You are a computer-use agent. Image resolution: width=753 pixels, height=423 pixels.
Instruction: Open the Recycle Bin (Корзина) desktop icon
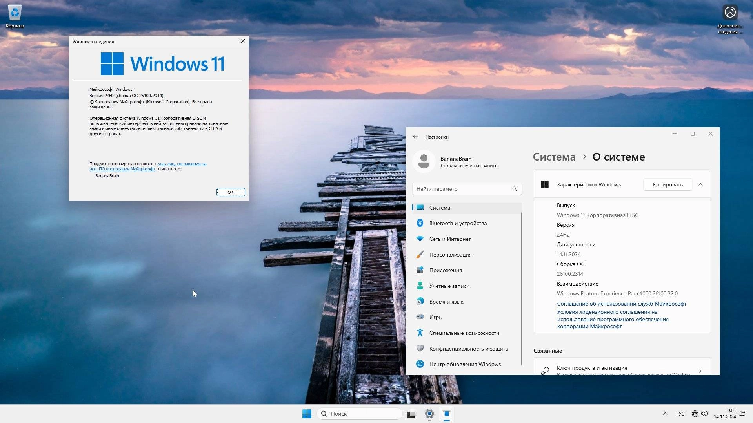pos(15,16)
